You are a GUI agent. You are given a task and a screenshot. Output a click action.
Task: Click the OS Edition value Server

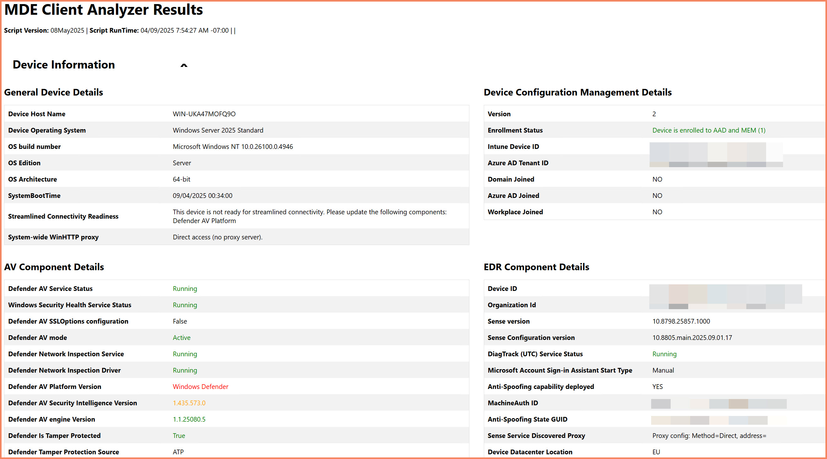[x=182, y=163]
